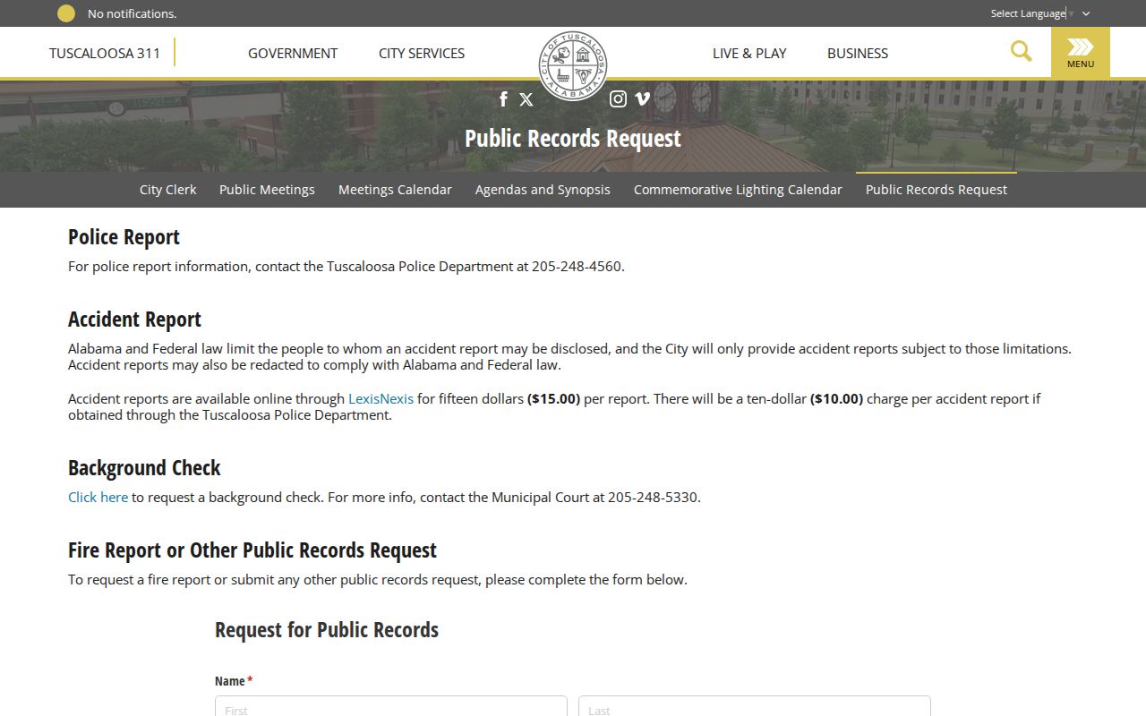Go to the City Clerk tab
1146x716 pixels.
point(167,190)
